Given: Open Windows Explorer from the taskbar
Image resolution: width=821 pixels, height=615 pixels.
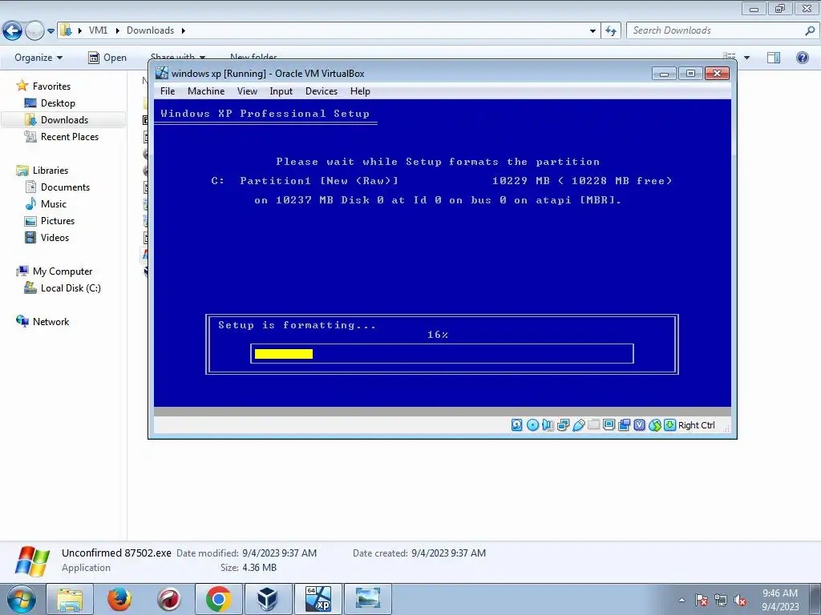Looking at the screenshot, I should (70, 600).
